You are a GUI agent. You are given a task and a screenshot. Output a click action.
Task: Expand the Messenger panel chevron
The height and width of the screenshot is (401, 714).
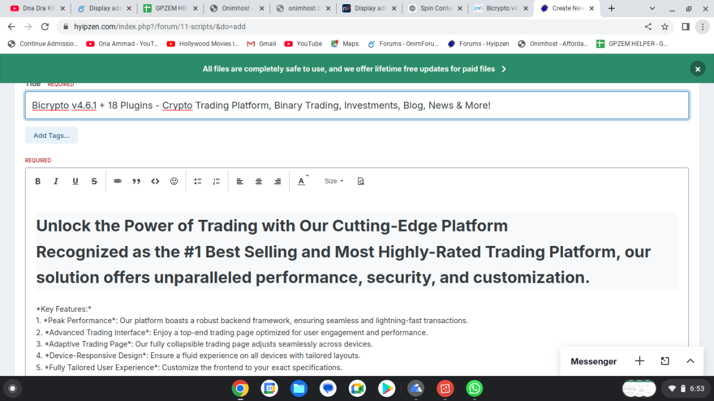click(690, 361)
